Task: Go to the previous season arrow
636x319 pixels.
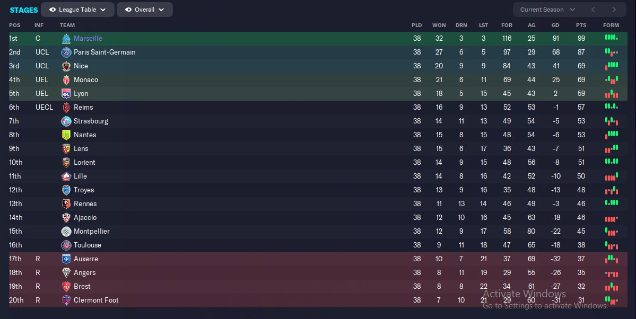Action: click(x=594, y=10)
